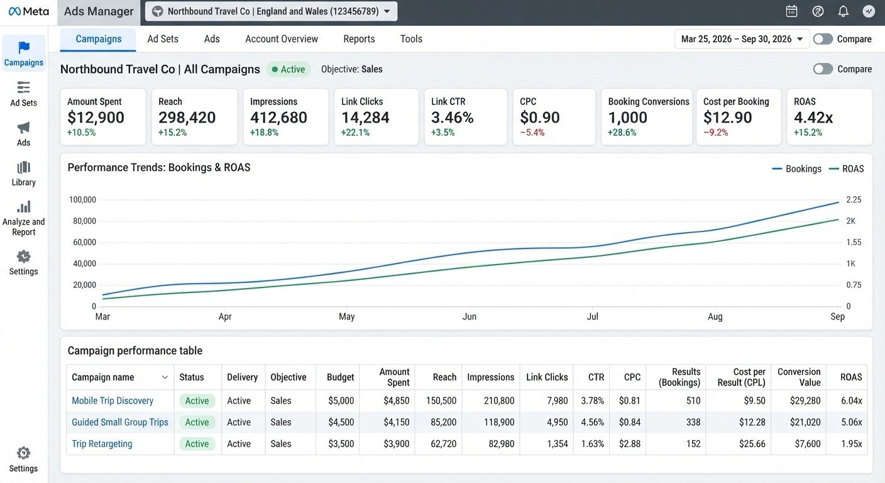Sort by the Conversion Value column header

pos(799,377)
